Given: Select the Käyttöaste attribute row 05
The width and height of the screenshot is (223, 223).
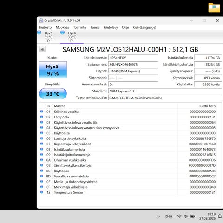Looking at the screenshot, I should (x=128, y=133).
